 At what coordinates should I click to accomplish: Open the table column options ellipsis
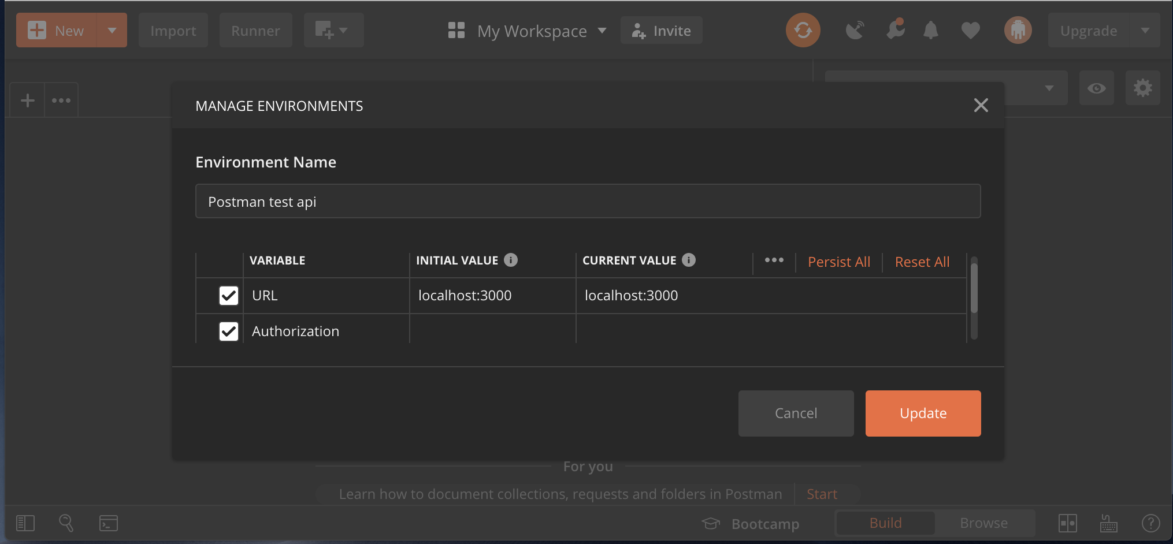coord(774,260)
